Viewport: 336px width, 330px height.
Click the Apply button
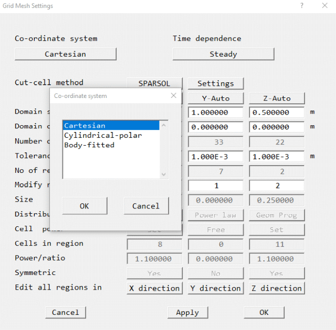coord(187,313)
